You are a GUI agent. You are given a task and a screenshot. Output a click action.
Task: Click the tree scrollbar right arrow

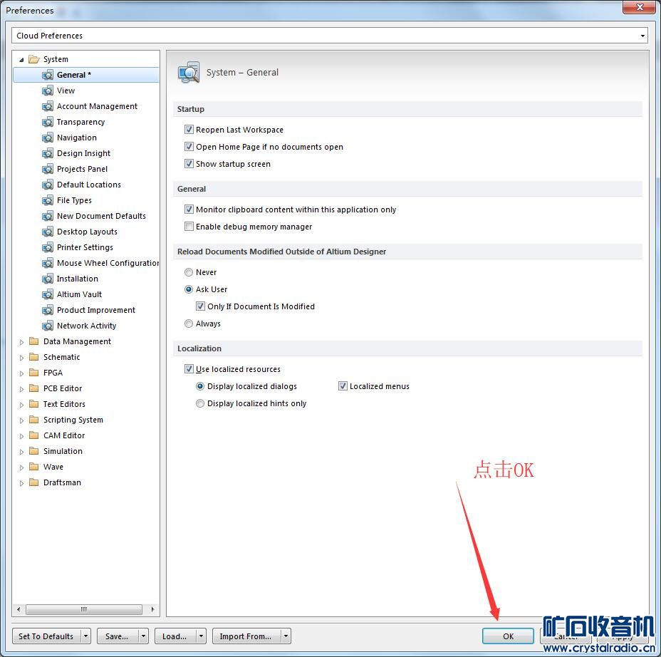click(x=152, y=609)
